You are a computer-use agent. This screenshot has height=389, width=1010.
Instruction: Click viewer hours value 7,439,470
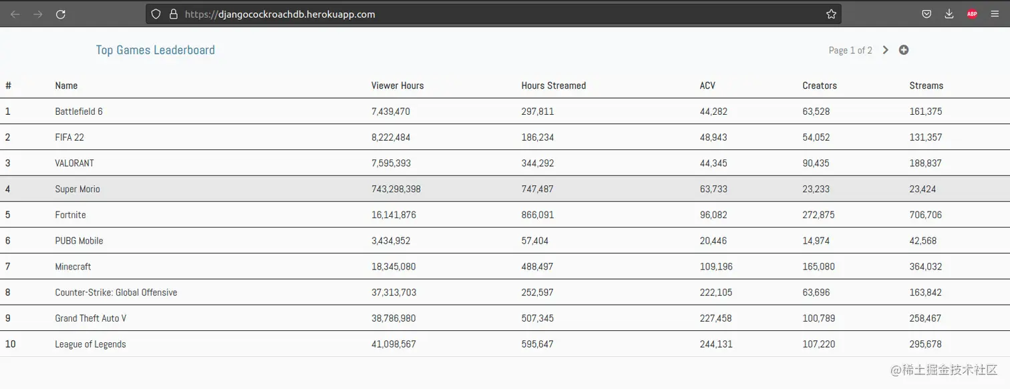pyautogui.click(x=391, y=111)
